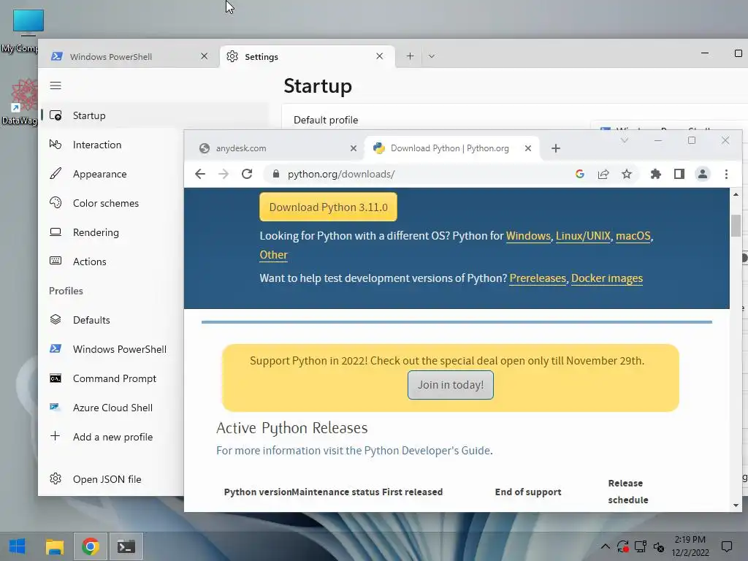Image resolution: width=748 pixels, height=561 pixels.
Task: Open the Windows Python link
Action: click(x=528, y=236)
